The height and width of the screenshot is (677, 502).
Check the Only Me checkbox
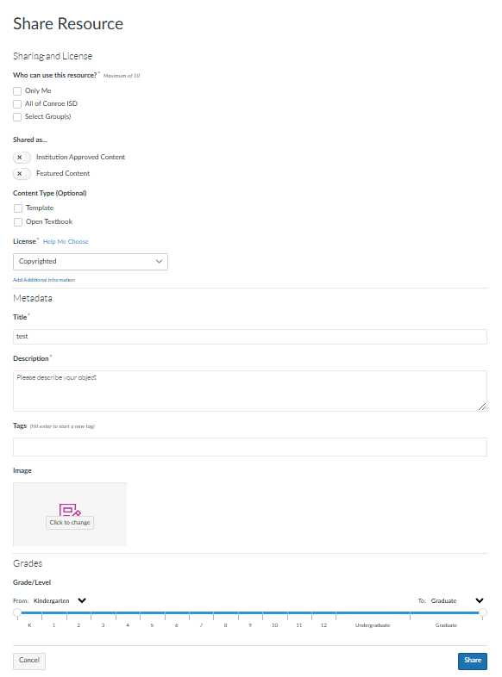pyautogui.click(x=17, y=91)
